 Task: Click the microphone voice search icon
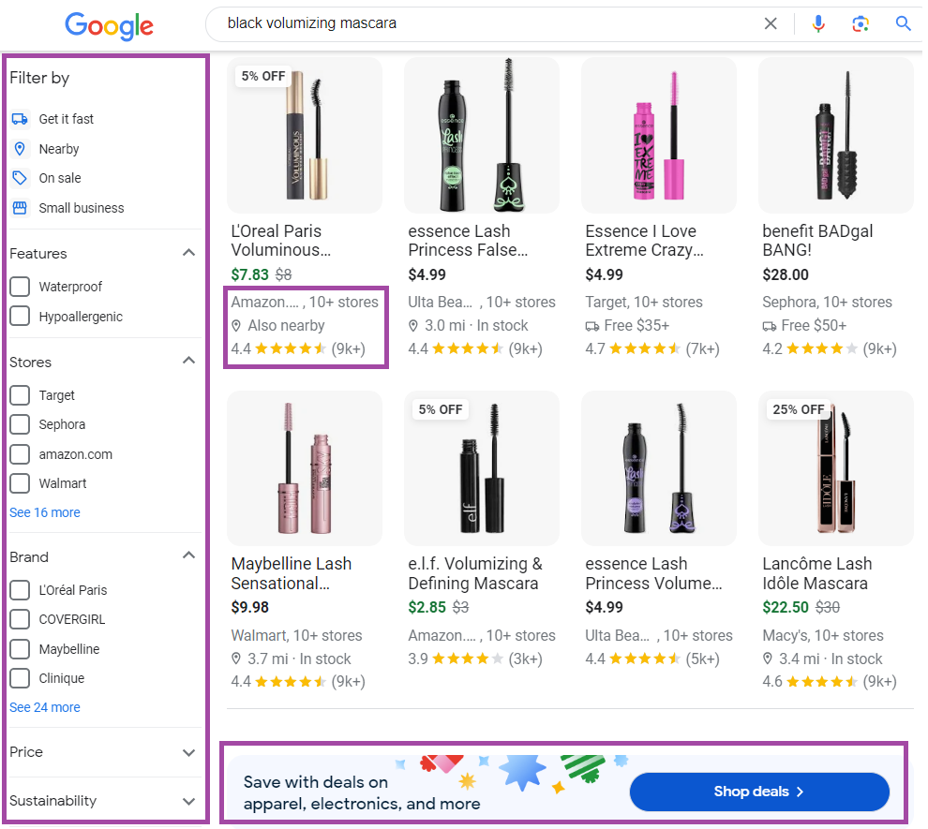click(818, 23)
